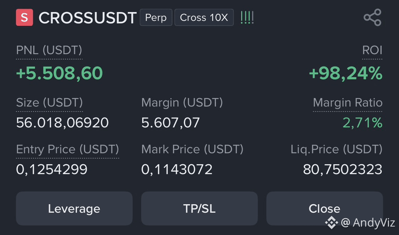The width and height of the screenshot is (399, 235).
Task: Tap the 0,1143072 mark price value
Action: 177,169
